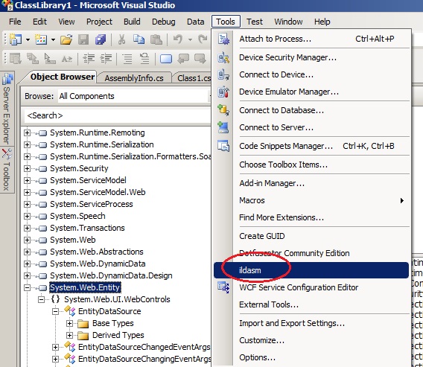Open the Build menu
The image size is (423, 367).
coord(132,22)
